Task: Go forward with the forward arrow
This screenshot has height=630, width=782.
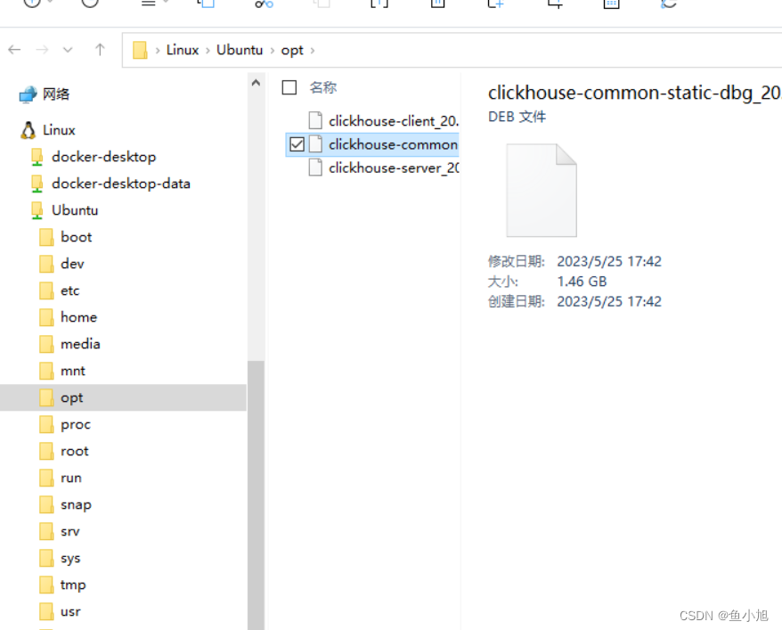Action: coord(43,50)
